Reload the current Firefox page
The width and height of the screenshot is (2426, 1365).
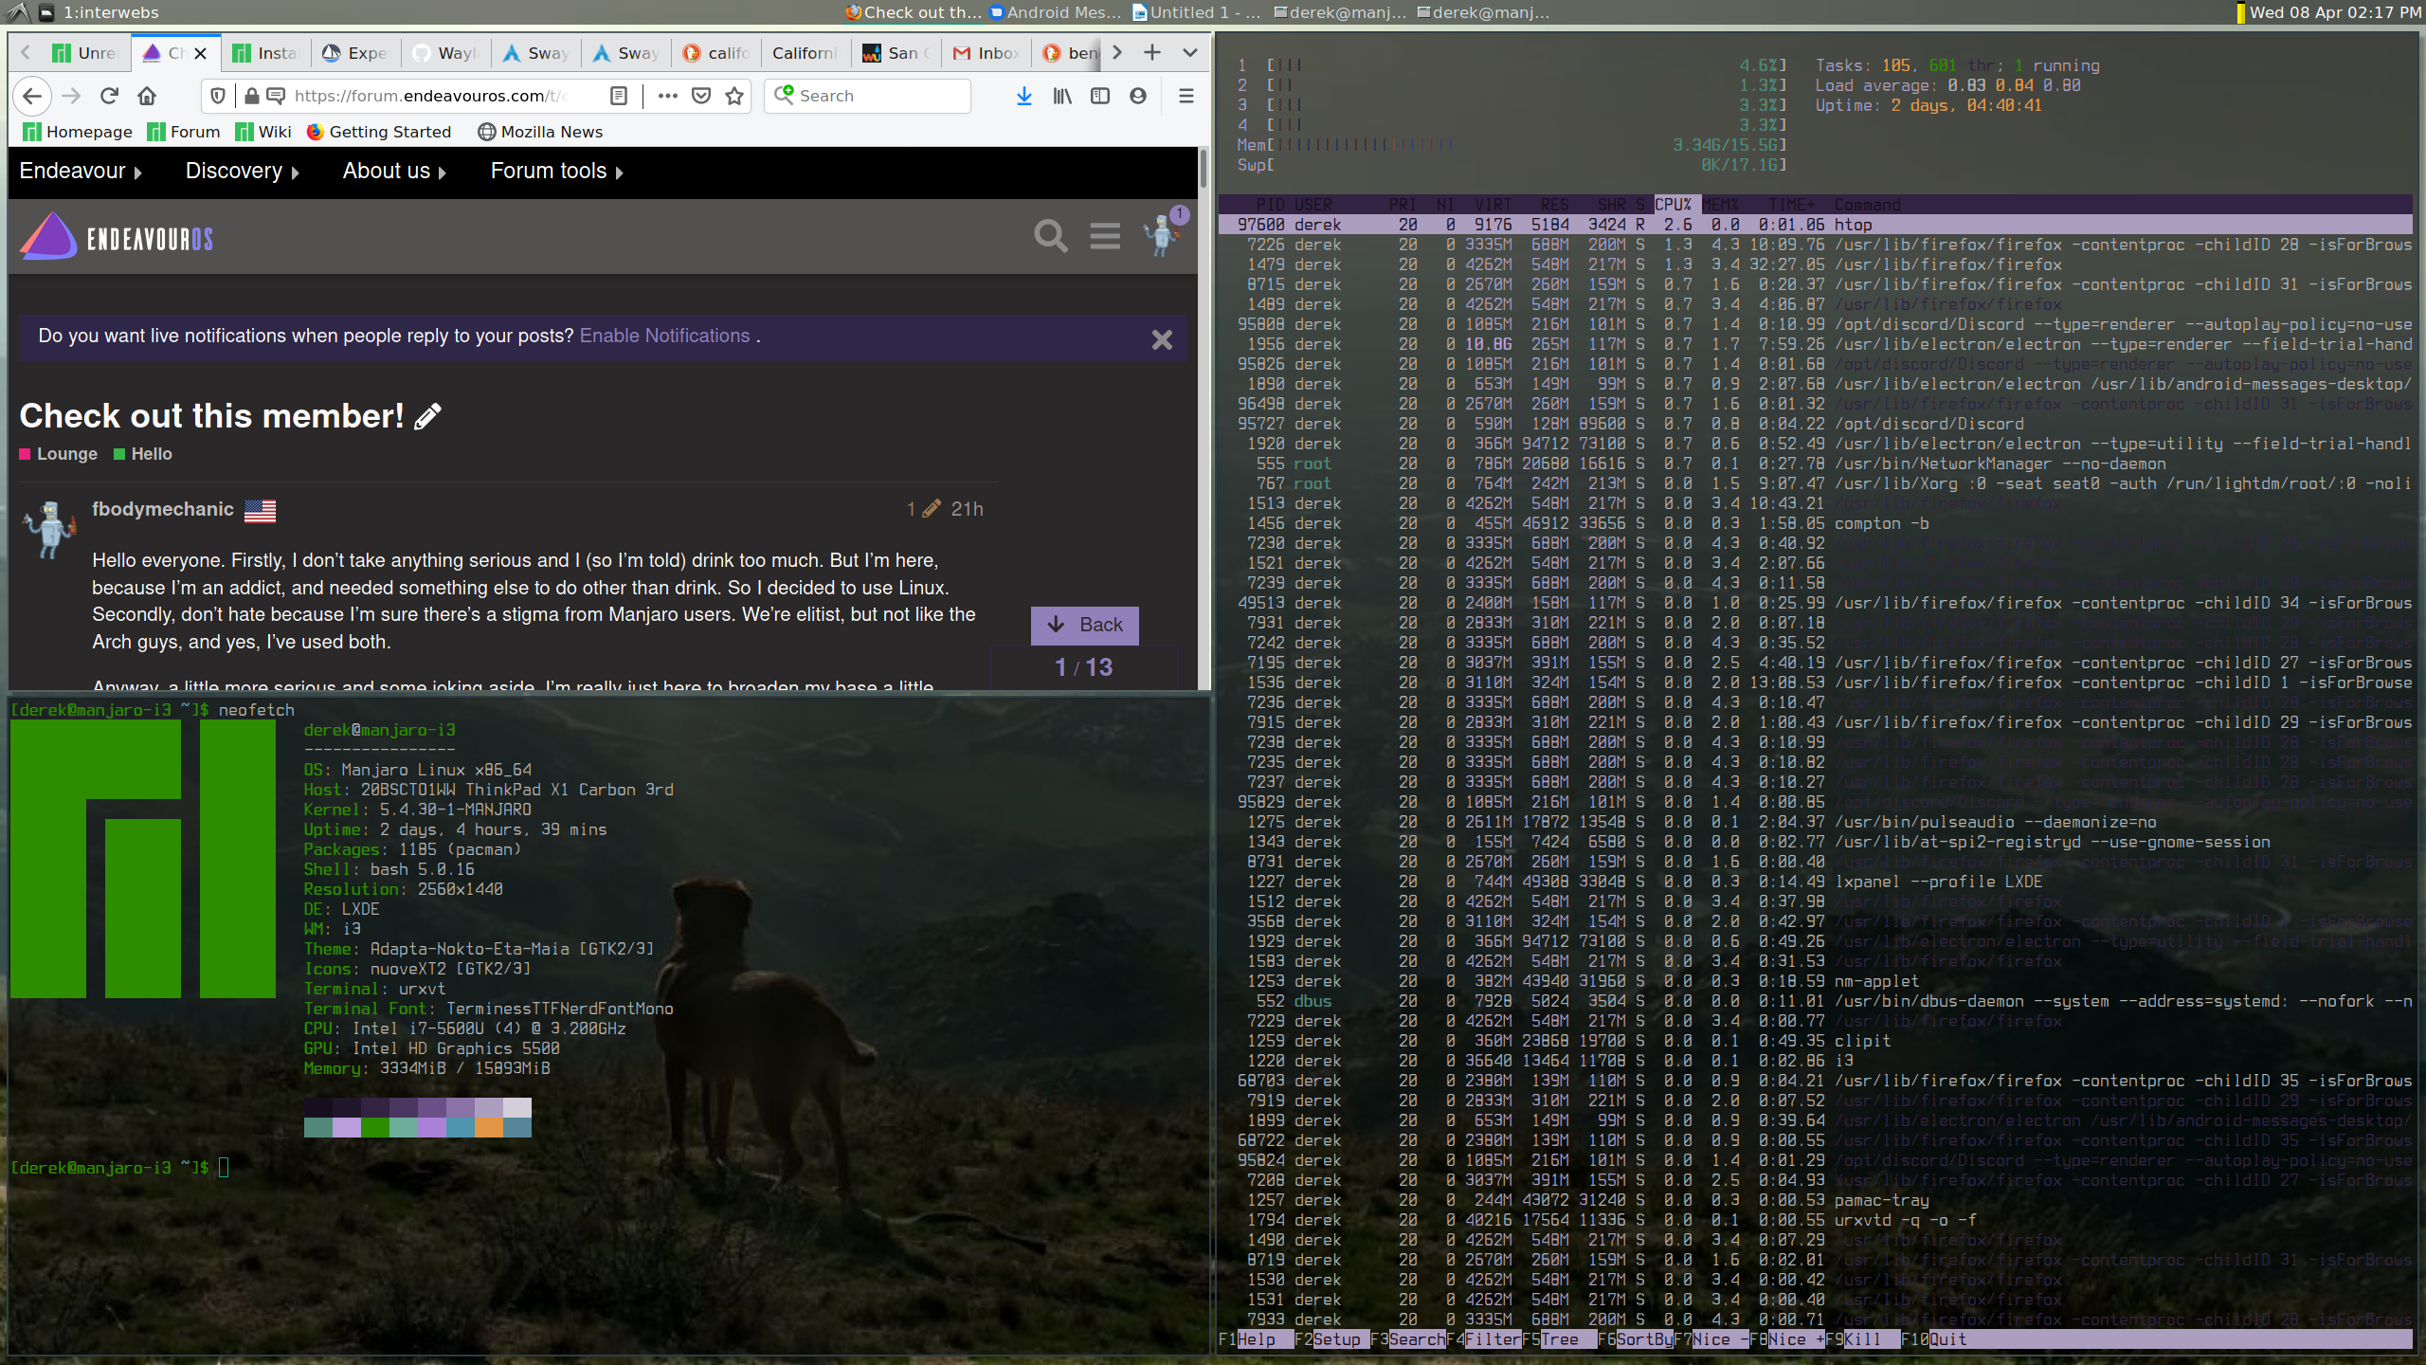pos(109,96)
